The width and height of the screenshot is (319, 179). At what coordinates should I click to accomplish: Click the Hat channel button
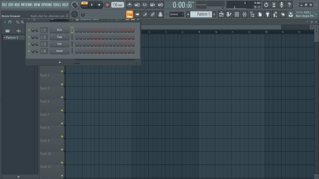click(x=59, y=44)
